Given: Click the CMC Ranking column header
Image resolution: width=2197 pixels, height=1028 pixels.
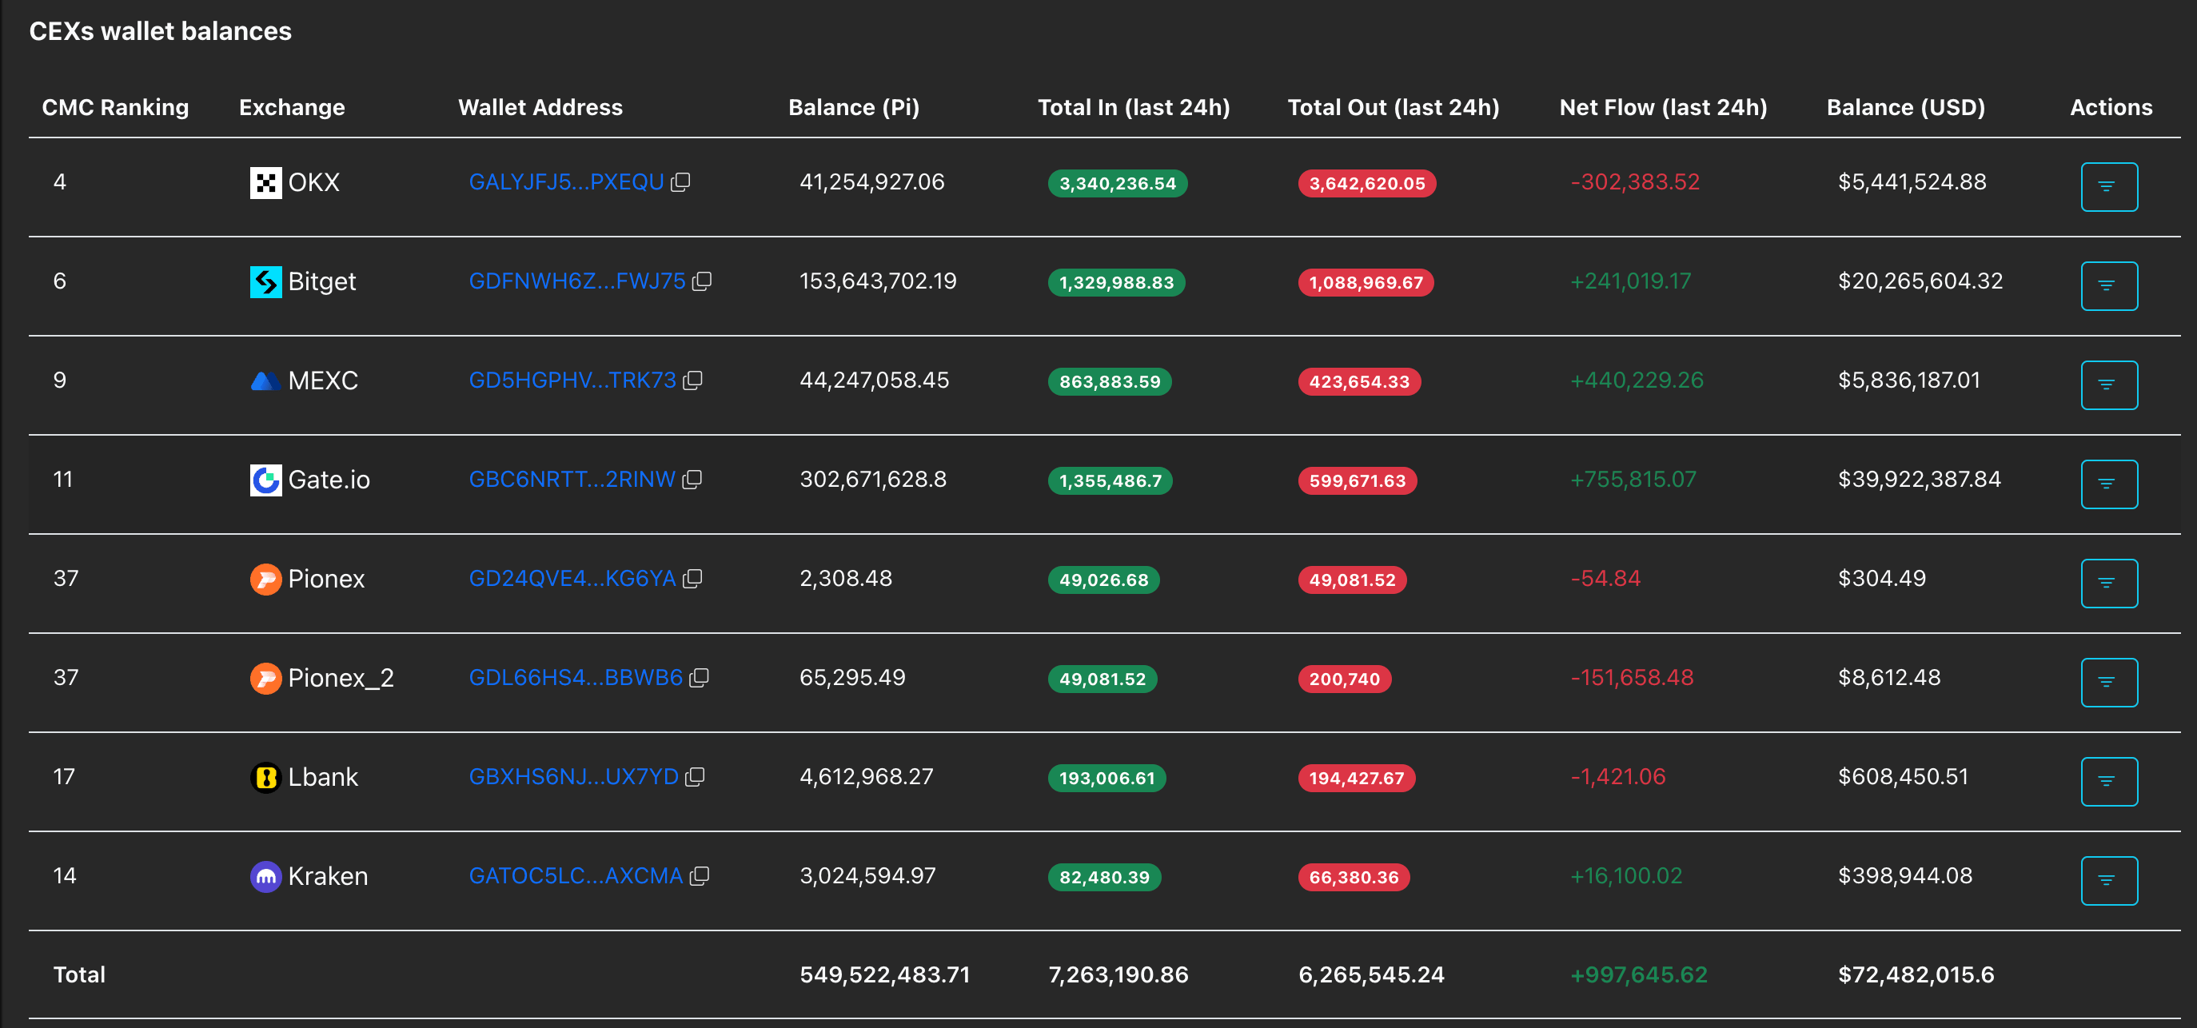Looking at the screenshot, I should click(115, 107).
